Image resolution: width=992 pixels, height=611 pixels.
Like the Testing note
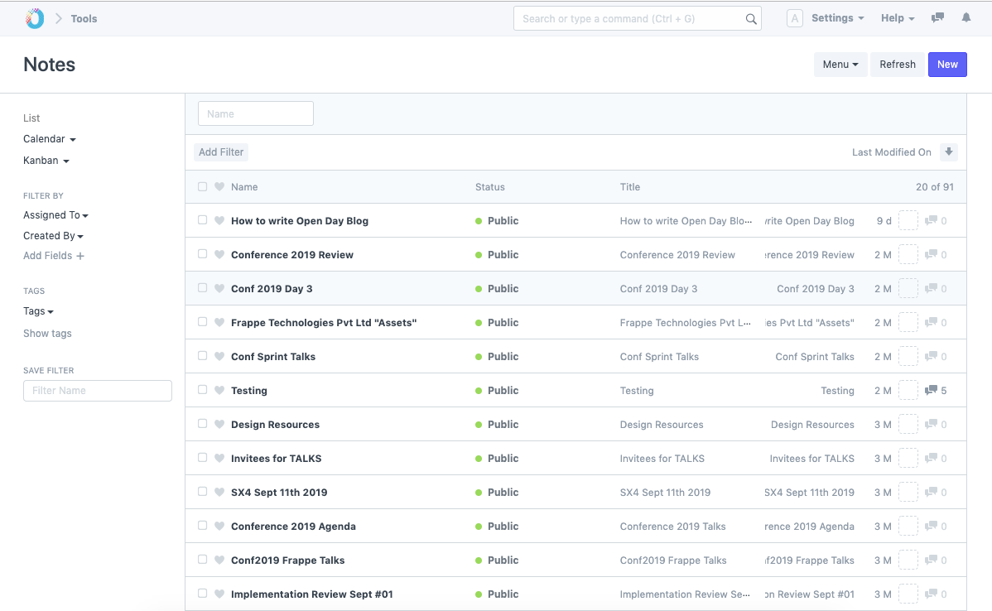[219, 390]
